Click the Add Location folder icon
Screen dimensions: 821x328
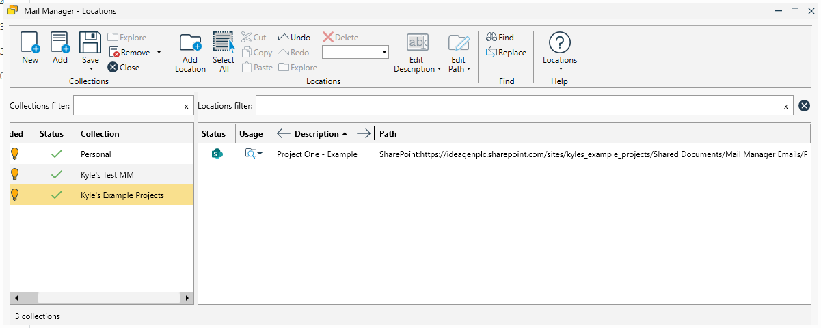[190, 42]
